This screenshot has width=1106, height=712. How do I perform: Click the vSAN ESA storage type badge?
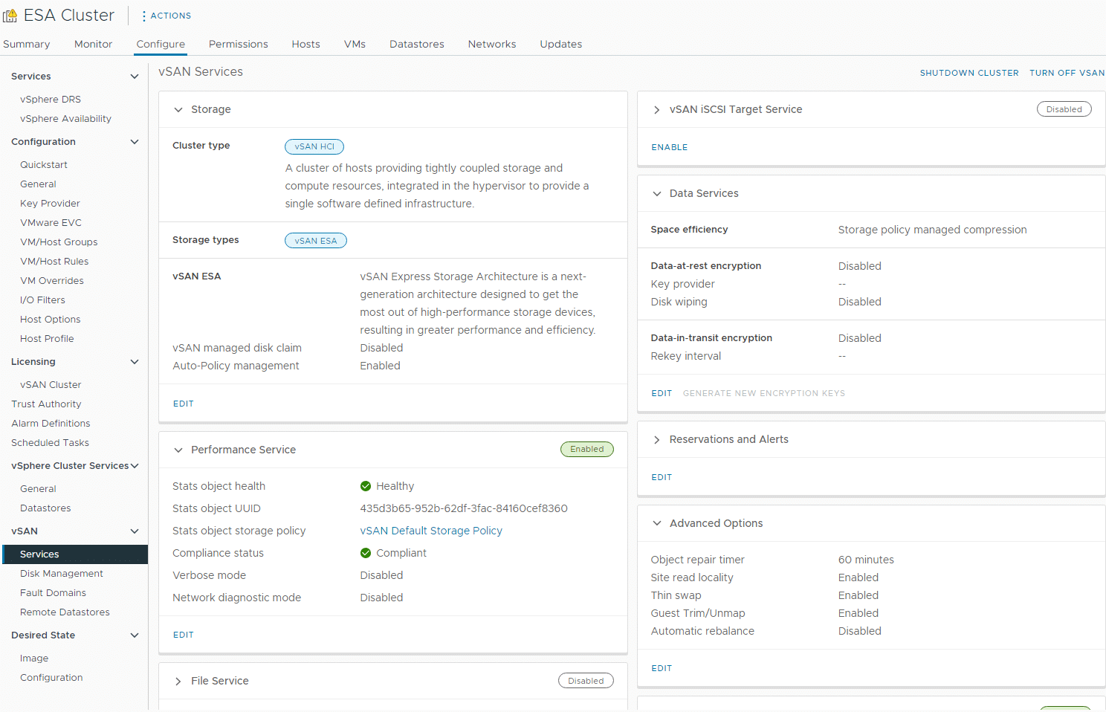[316, 241]
